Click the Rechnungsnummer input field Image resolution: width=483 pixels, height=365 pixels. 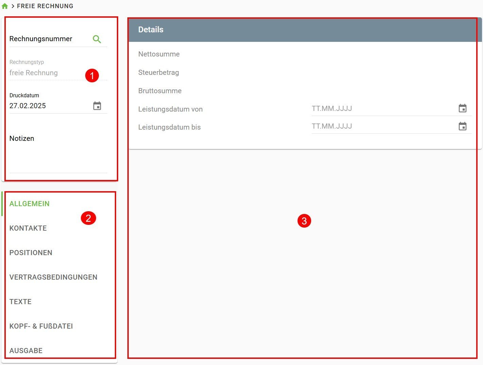click(x=48, y=39)
